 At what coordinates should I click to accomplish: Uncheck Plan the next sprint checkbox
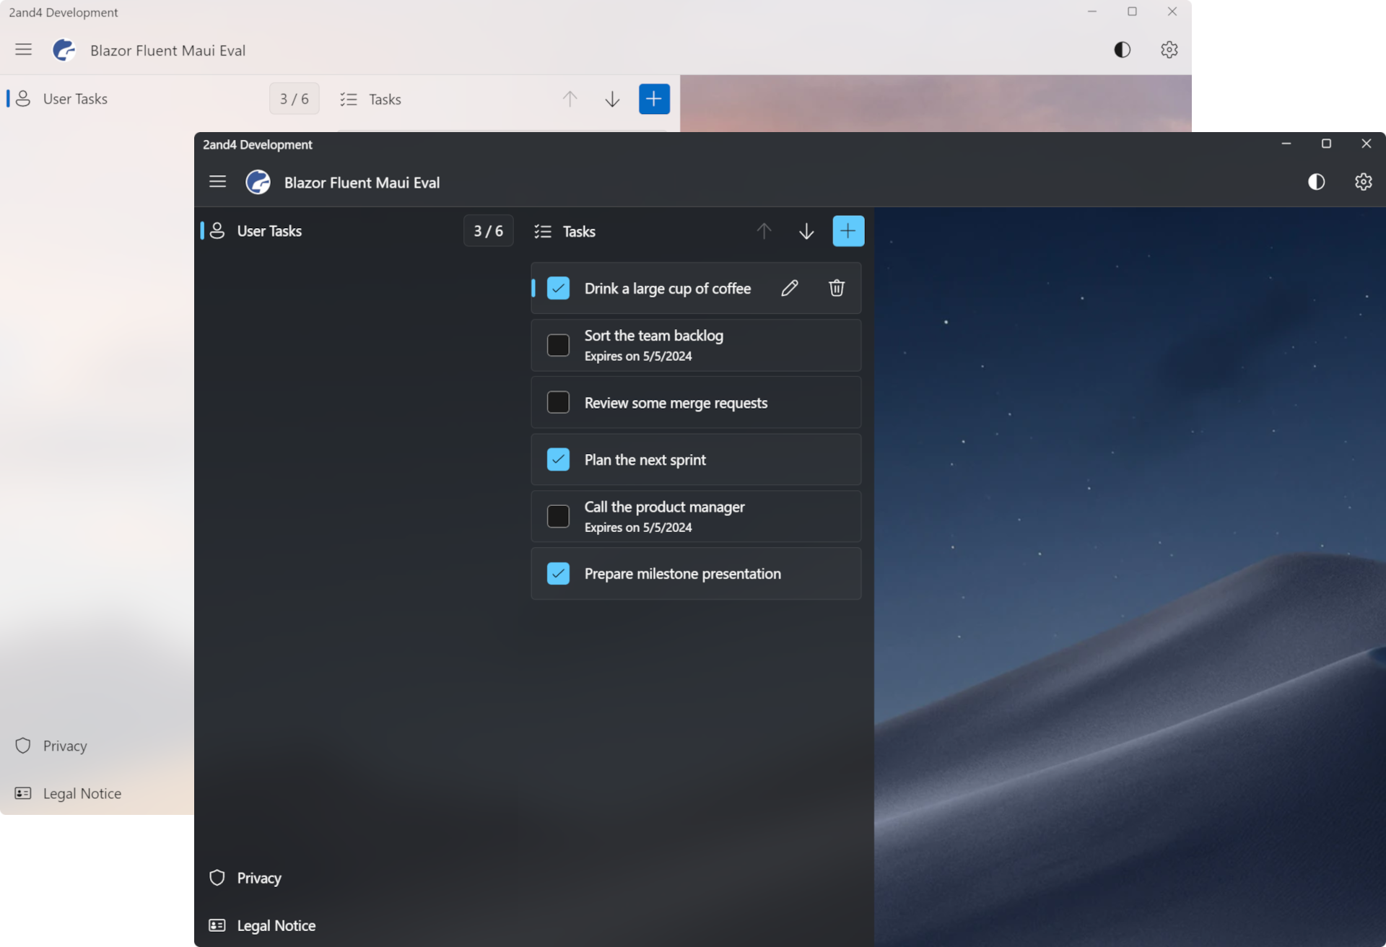[x=558, y=460]
